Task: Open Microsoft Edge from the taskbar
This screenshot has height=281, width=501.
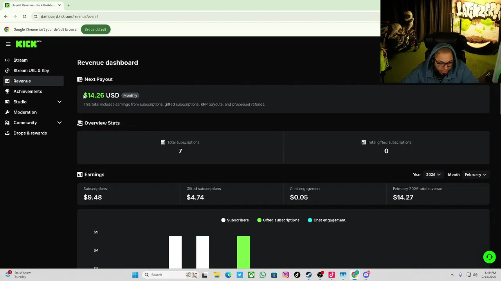Action: (228, 275)
